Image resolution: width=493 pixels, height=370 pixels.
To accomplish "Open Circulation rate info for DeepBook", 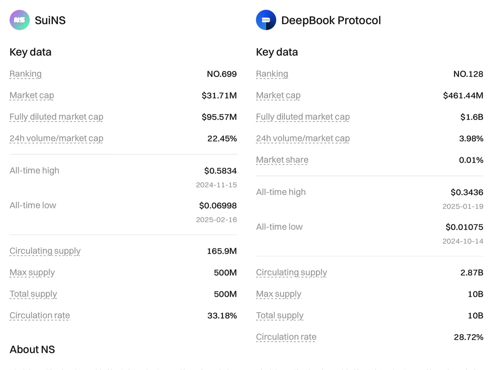I will click(286, 337).
